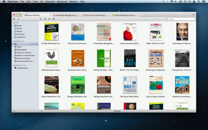Open a new tab with the tab-bar button

(142, 15)
